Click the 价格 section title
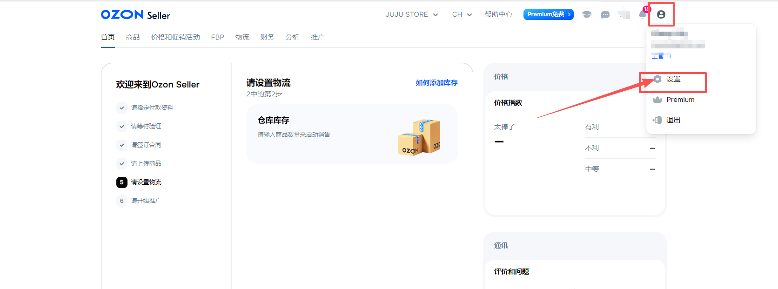The height and width of the screenshot is (289, 778). tap(501, 76)
